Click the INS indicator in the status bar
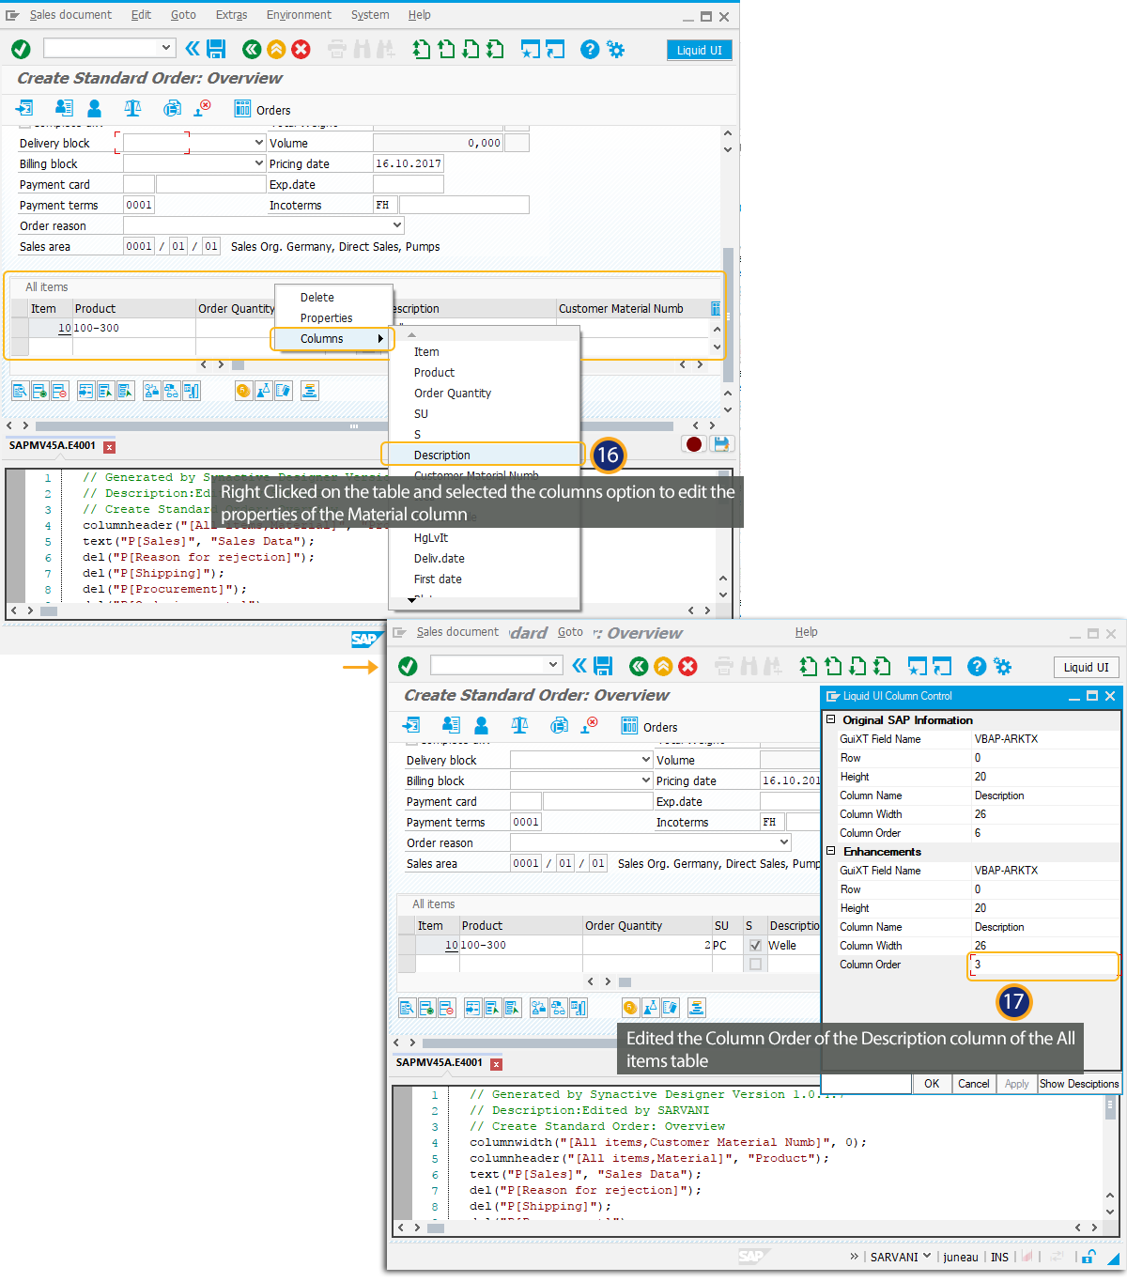1127x1282 pixels. pos(999,1257)
